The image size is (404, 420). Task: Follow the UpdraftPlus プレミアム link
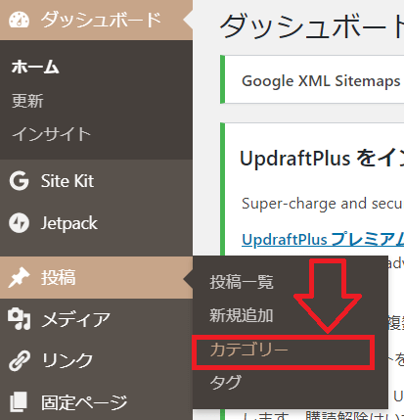point(323,239)
